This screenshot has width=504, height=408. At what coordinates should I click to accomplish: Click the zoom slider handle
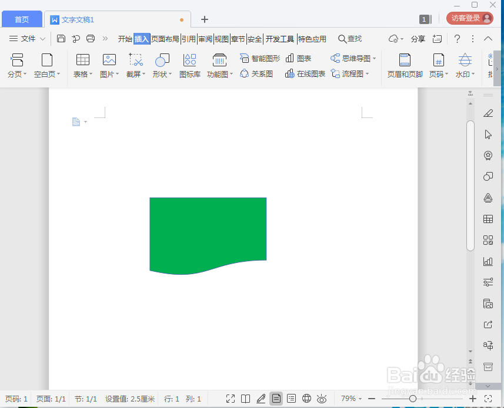[x=413, y=399]
